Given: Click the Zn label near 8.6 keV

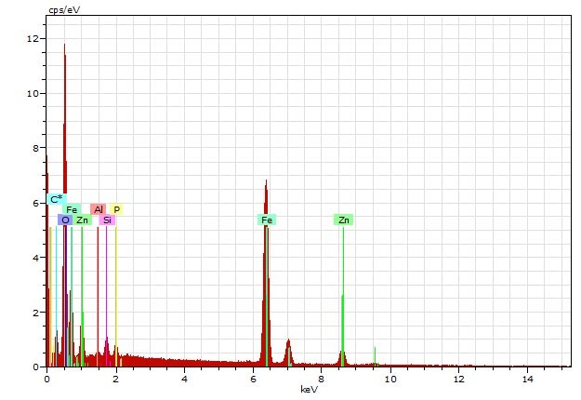Looking at the screenshot, I should coord(344,220).
